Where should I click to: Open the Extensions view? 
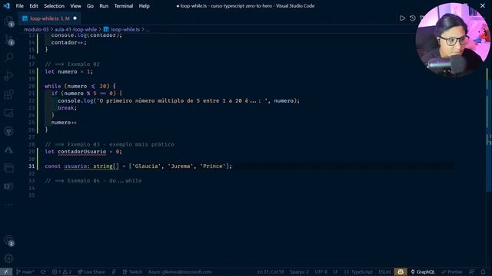tap(8, 94)
